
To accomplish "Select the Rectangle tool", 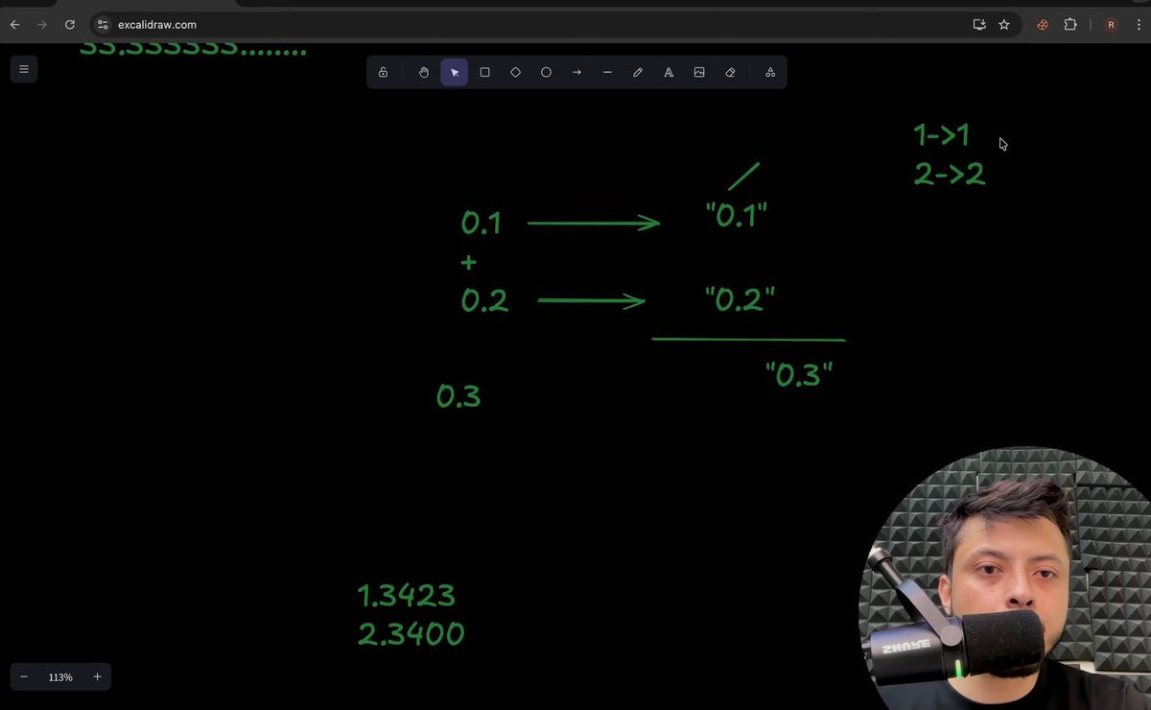I will [x=484, y=72].
